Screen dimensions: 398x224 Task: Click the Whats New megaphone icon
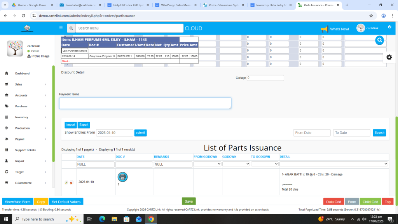pyautogui.click(x=324, y=29)
